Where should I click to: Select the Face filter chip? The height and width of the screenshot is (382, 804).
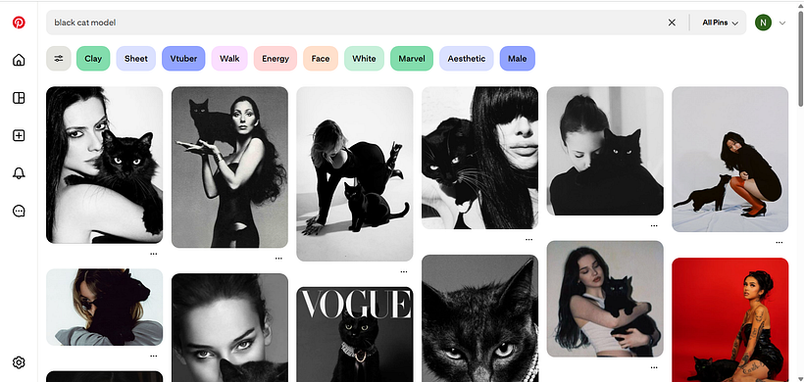321,59
